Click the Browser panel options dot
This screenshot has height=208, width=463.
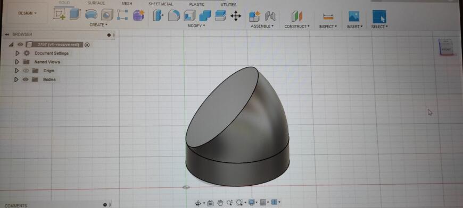click(x=109, y=35)
